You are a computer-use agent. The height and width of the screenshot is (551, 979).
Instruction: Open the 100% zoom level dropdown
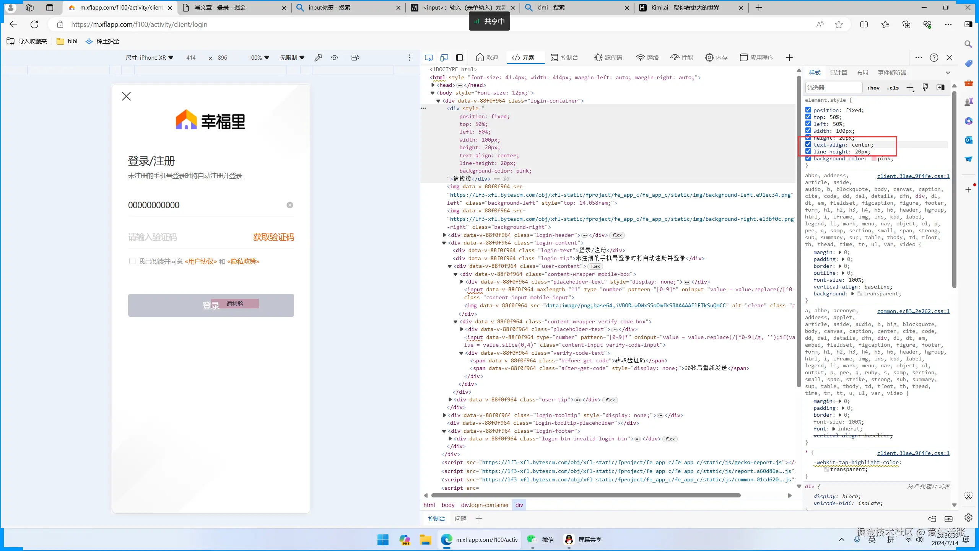pos(259,57)
